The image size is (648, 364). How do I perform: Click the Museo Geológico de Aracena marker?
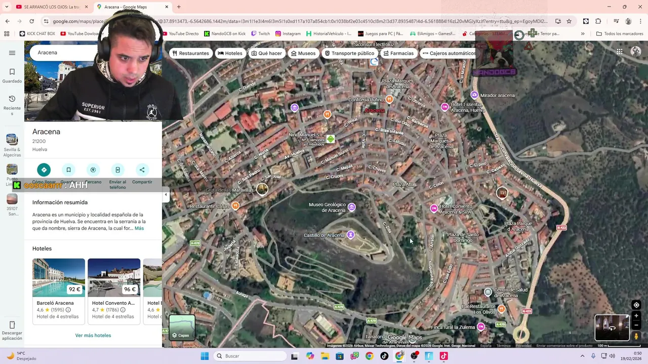(x=351, y=207)
